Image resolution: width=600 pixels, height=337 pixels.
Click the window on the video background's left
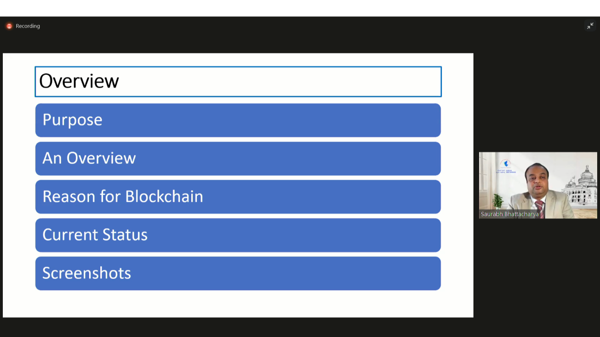[x=484, y=171]
